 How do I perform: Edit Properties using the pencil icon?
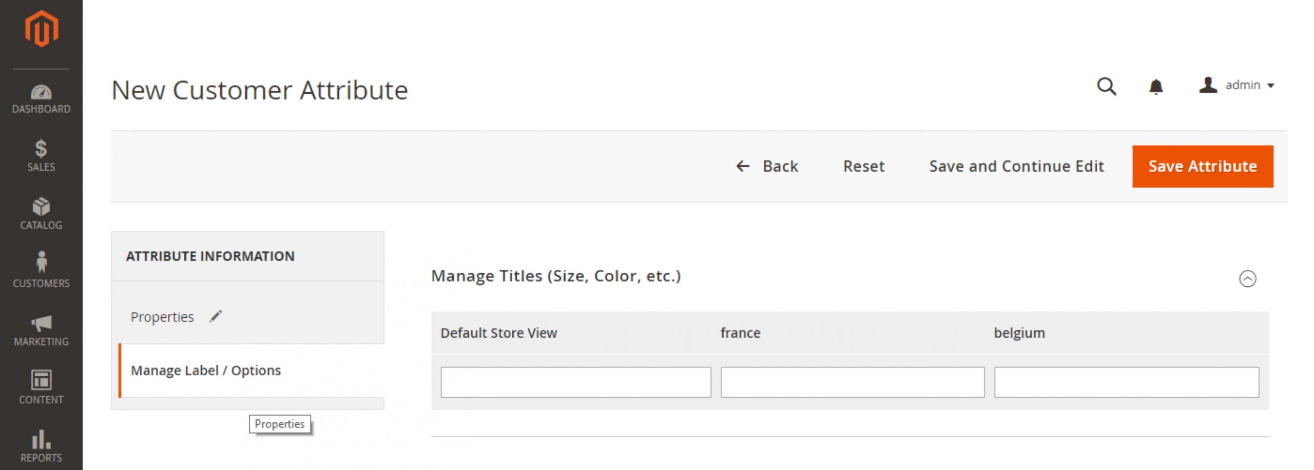click(216, 316)
